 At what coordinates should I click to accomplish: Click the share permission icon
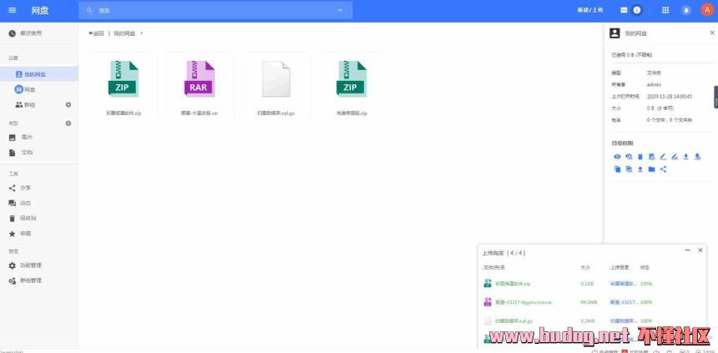pos(663,169)
